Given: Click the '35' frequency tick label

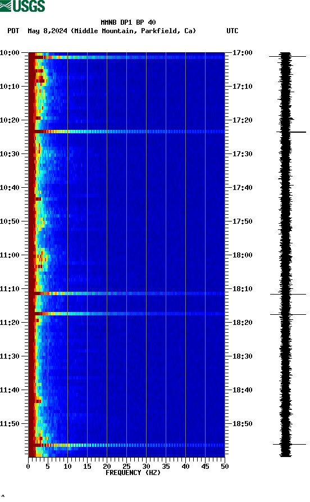Looking at the screenshot, I should coord(166,467).
